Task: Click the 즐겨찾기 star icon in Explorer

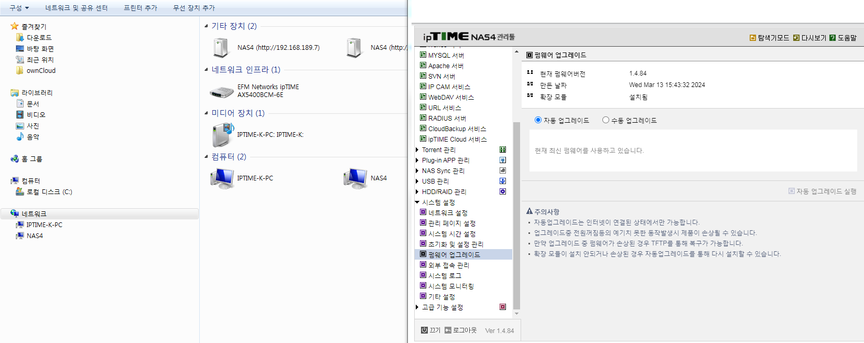Action: pyautogui.click(x=15, y=26)
